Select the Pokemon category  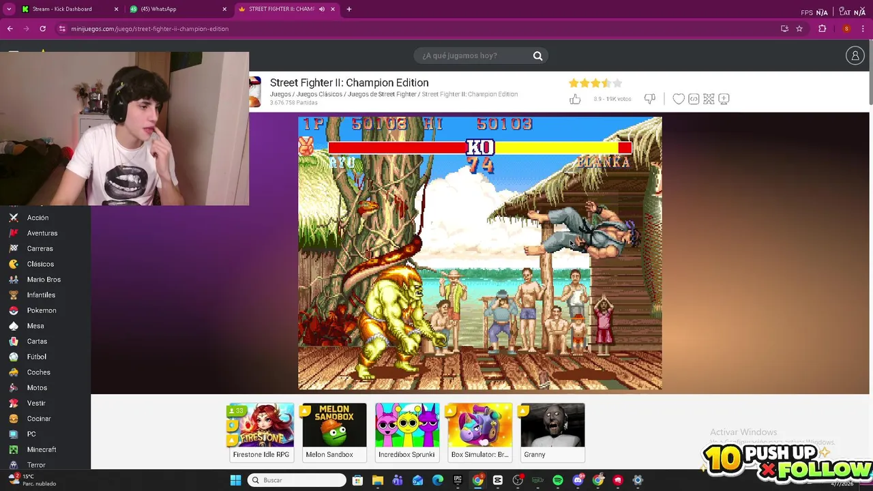coord(42,310)
